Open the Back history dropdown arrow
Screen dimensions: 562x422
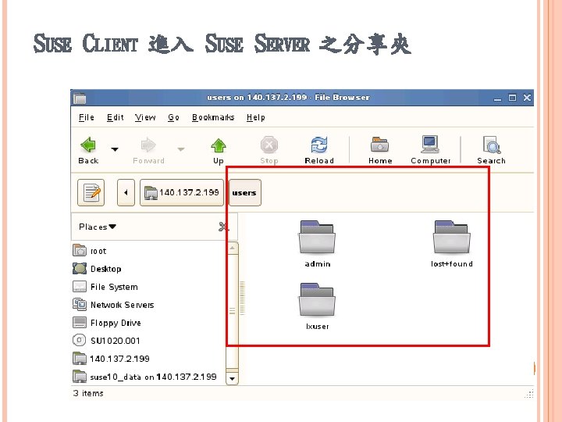[x=115, y=149]
